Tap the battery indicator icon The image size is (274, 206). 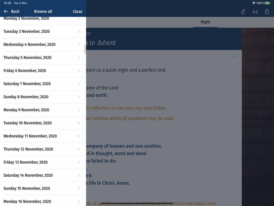(267, 3)
